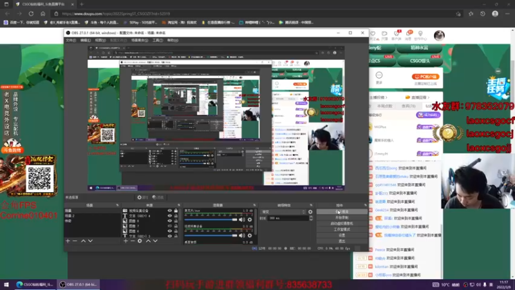Move selected scene up
Image resolution: width=515 pixels, height=290 pixels.
pos(84,241)
